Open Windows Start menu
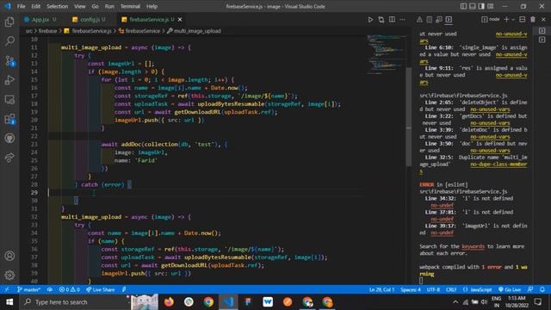The image size is (551, 310). [x=9, y=302]
